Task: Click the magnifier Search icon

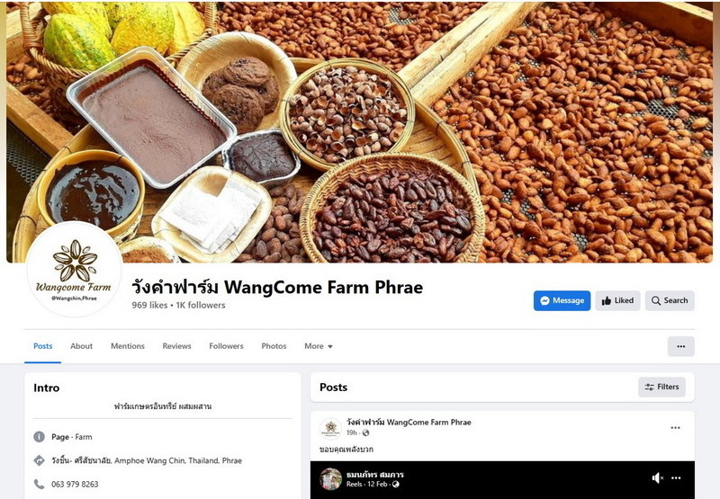Action: point(656,301)
